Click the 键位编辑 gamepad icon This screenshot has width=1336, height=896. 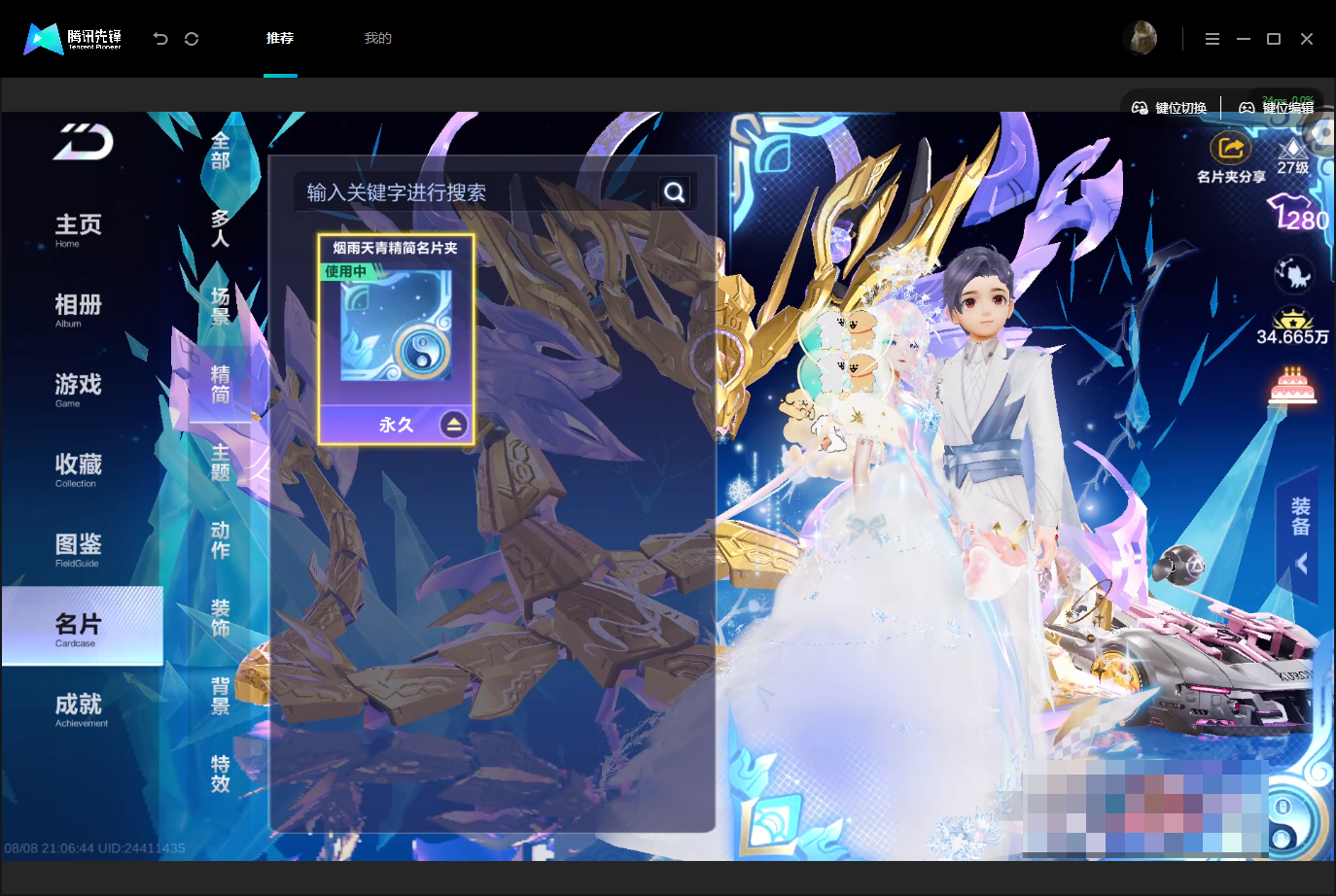pyautogui.click(x=1247, y=108)
